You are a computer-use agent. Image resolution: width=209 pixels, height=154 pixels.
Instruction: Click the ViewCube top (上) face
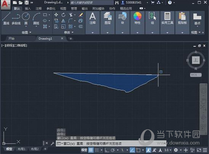click(196, 60)
